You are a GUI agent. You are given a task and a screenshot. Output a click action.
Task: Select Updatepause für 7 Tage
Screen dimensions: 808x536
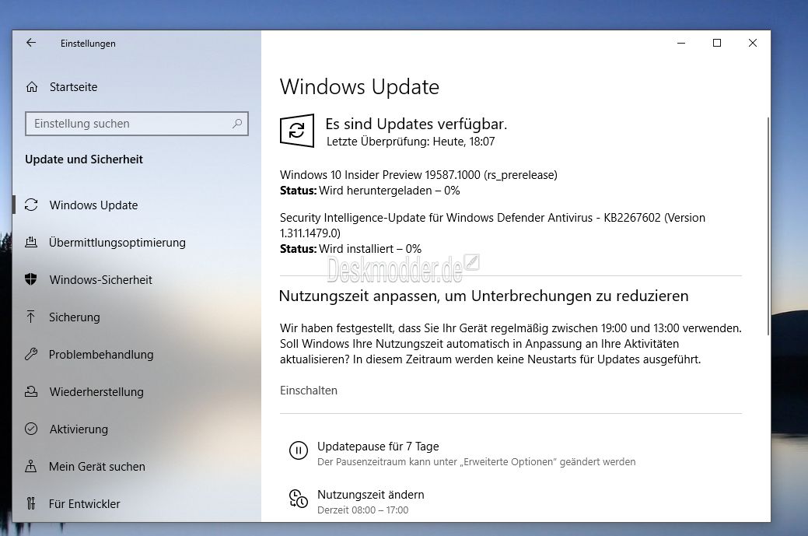[x=378, y=447]
